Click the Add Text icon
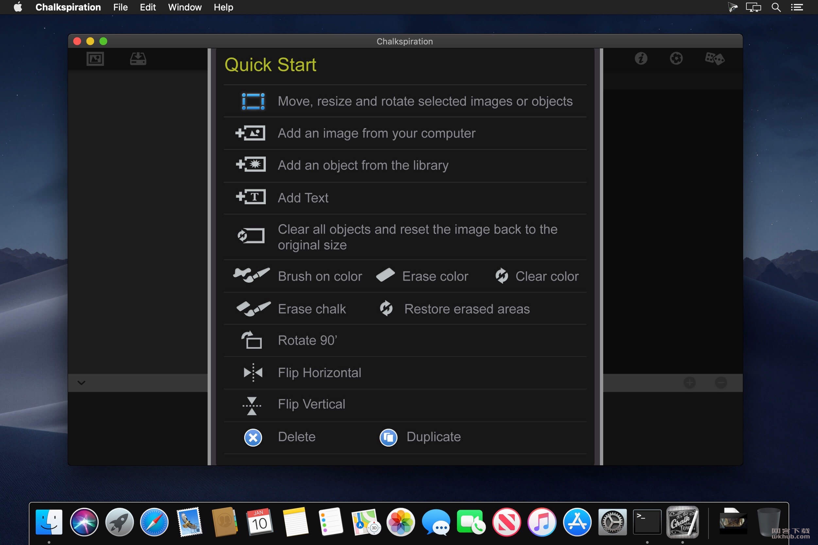The image size is (818, 545). (x=251, y=197)
